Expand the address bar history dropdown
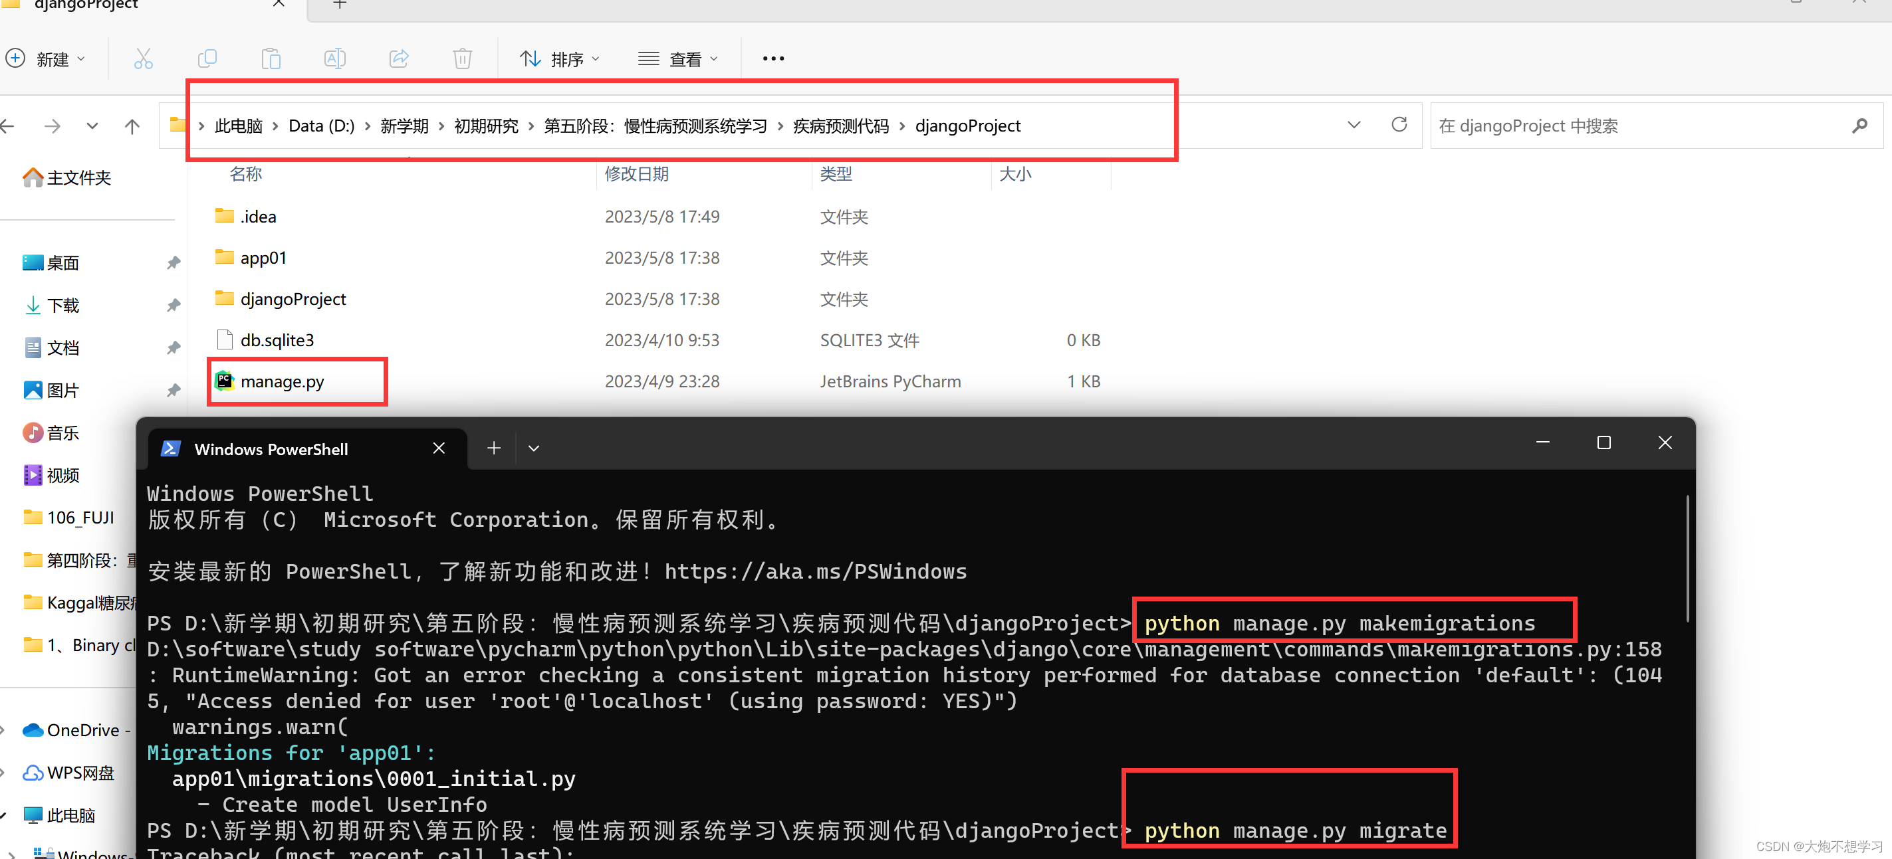1892x859 pixels. [1354, 125]
